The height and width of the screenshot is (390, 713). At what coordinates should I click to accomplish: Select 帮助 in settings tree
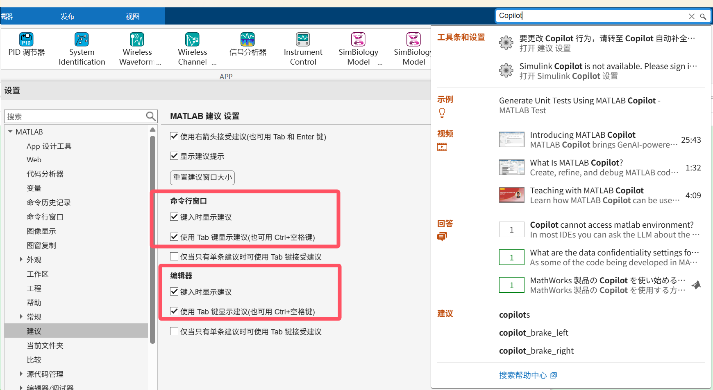34,303
